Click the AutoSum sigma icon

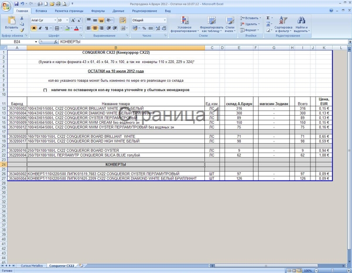pyautogui.click(x=268, y=18)
